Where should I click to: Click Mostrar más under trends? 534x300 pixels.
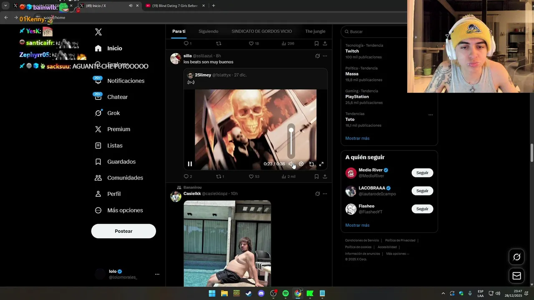click(x=357, y=138)
